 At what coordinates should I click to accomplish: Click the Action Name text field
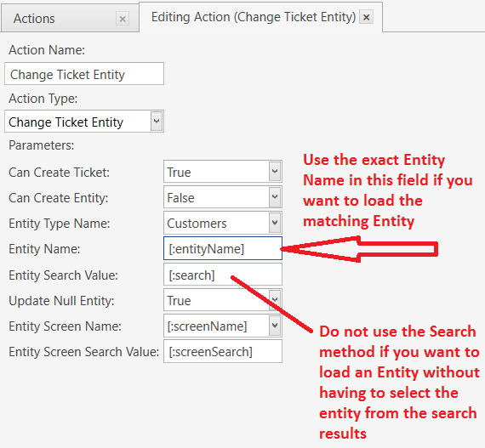pyautogui.click(x=84, y=74)
